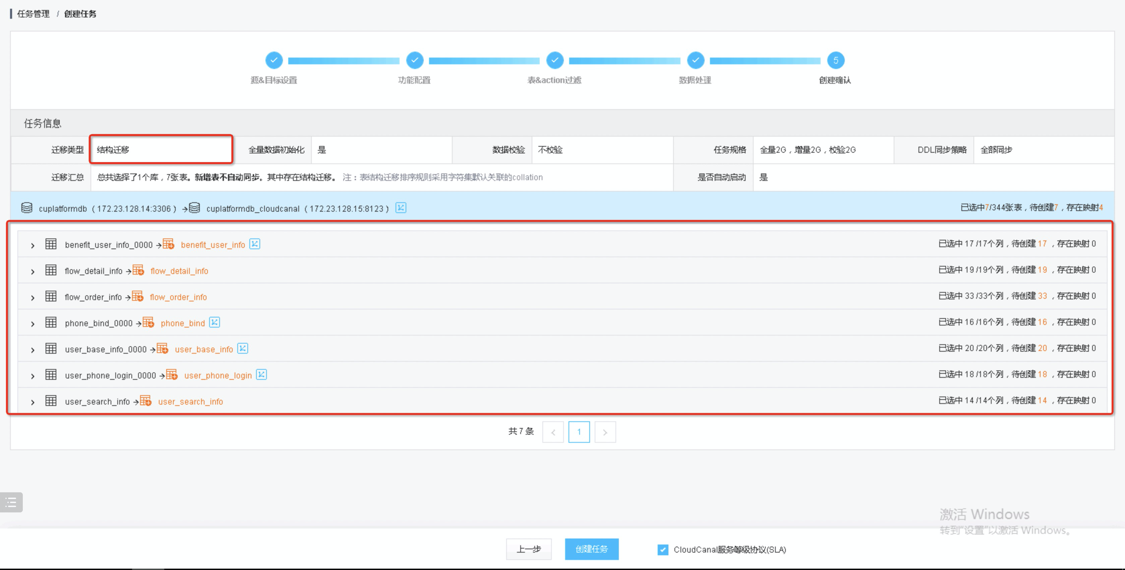Expand the benefit_user_info_0000 table row
The width and height of the screenshot is (1125, 570).
tap(33, 245)
